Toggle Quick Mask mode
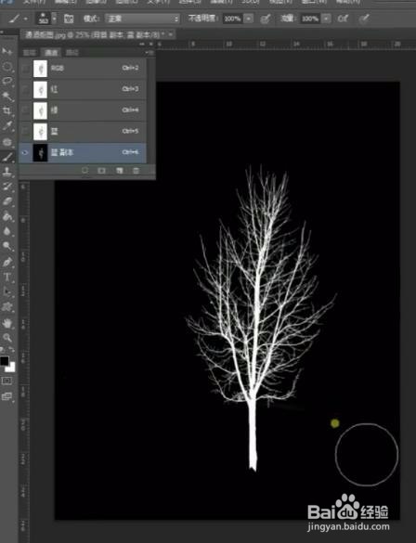 [6, 381]
